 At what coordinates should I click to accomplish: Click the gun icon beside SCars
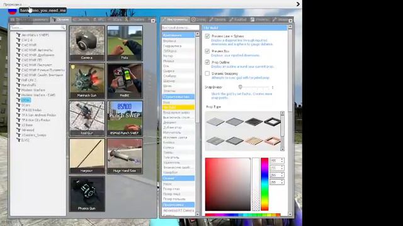(x=18, y=105)
